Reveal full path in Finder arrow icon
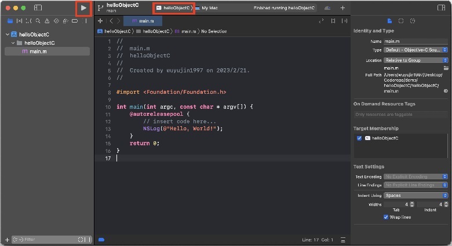The width and height of the screenshot is (452, 246). [446, 91]
